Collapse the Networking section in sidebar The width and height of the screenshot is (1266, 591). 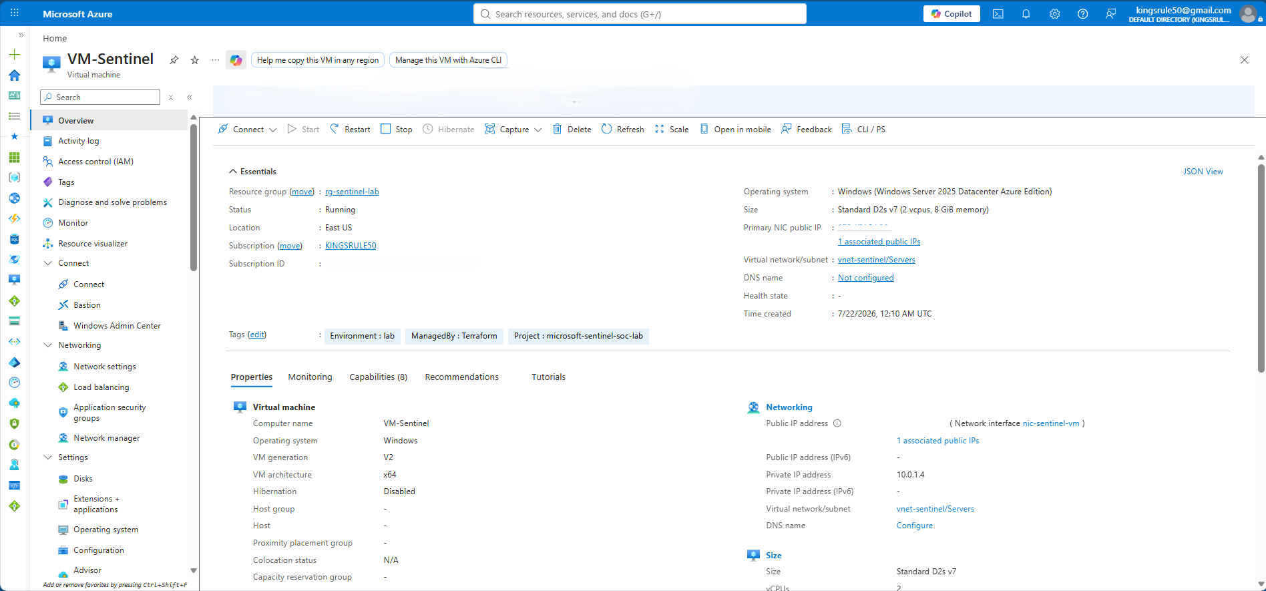(x=48, y=345)
